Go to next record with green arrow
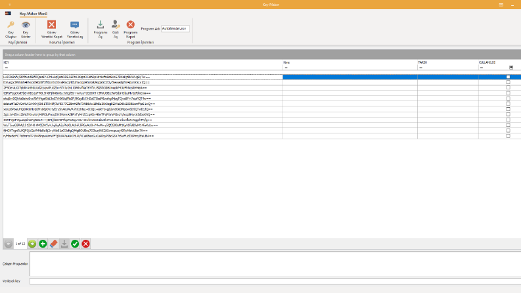This screenshot has height=293, width=521. click(x=32, y=244)
